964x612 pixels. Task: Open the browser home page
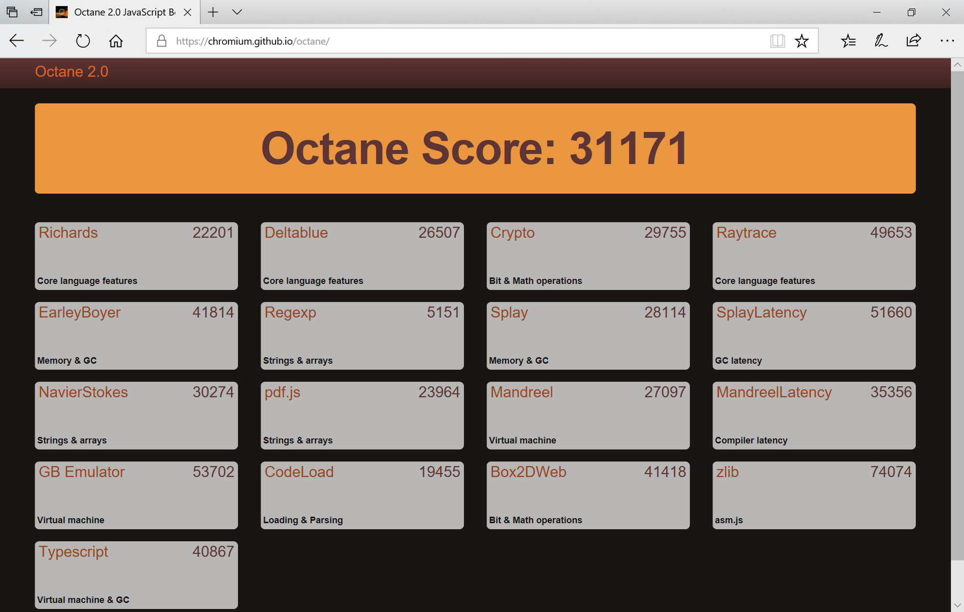116,41
